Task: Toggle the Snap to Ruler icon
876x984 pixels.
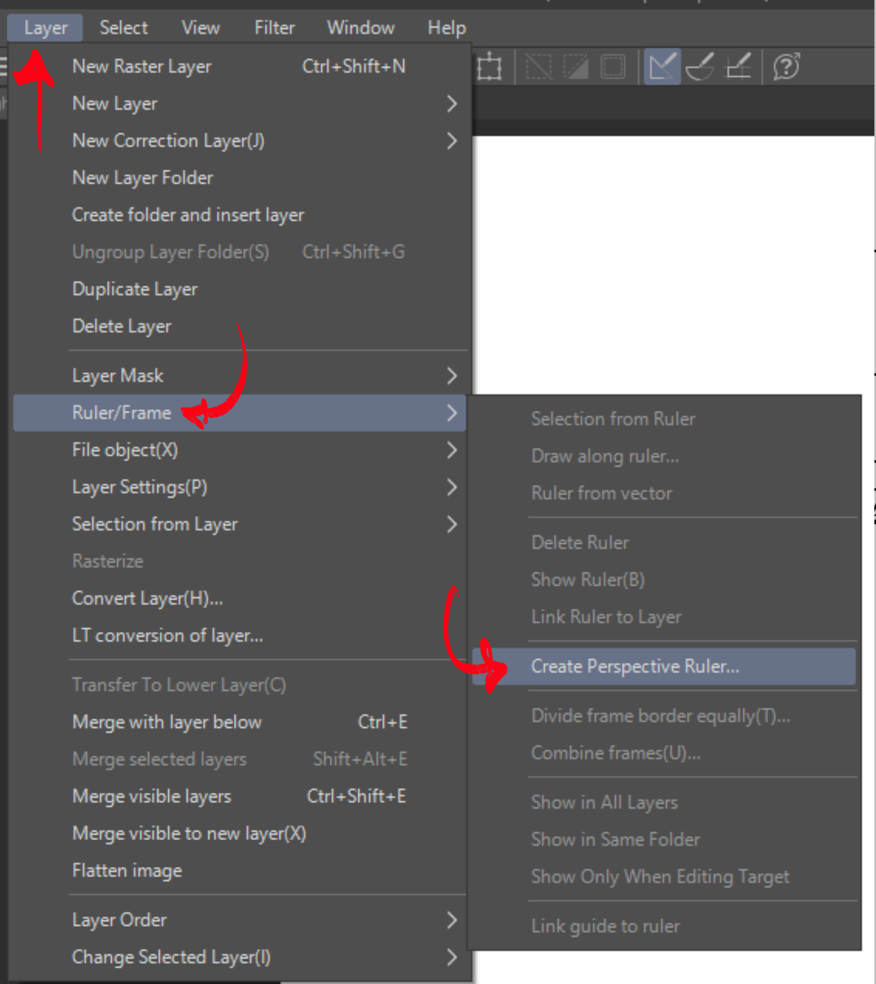Action: point(662,66)
